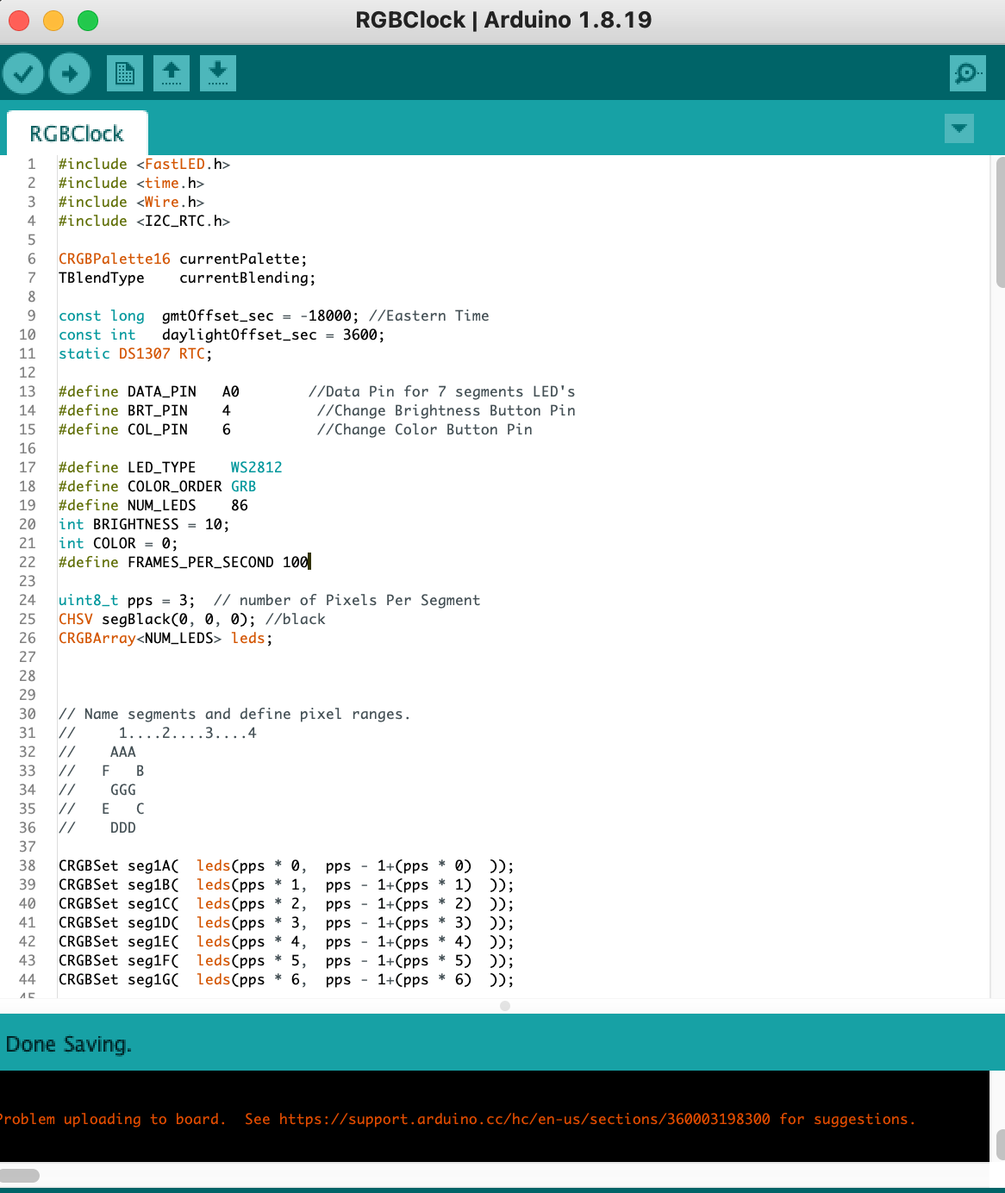Click the '#define DATA_PIN A0' text
Image resolution: width=1005 pixels, height=1193 pixels.
pos(149,391)
